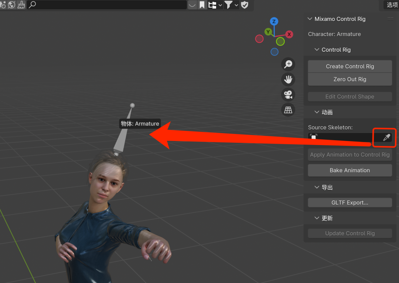Click the 'Character: Armature' label
This screenshot has height=283, width=399.
(x=334, y=34)
